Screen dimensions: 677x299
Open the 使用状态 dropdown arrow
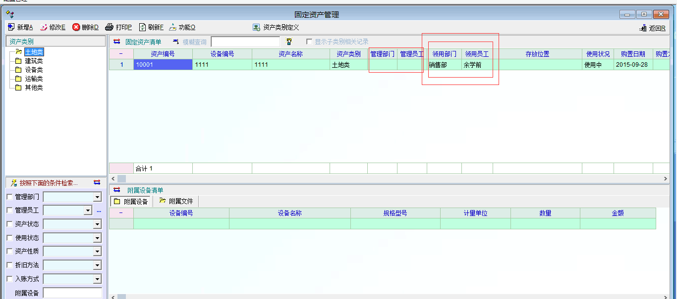[97, 238]
